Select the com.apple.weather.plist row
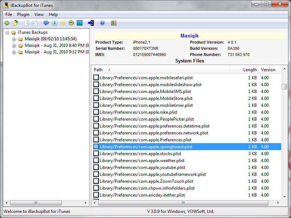The height and width of the screenshot is (218, 291). tap(187, 160)
